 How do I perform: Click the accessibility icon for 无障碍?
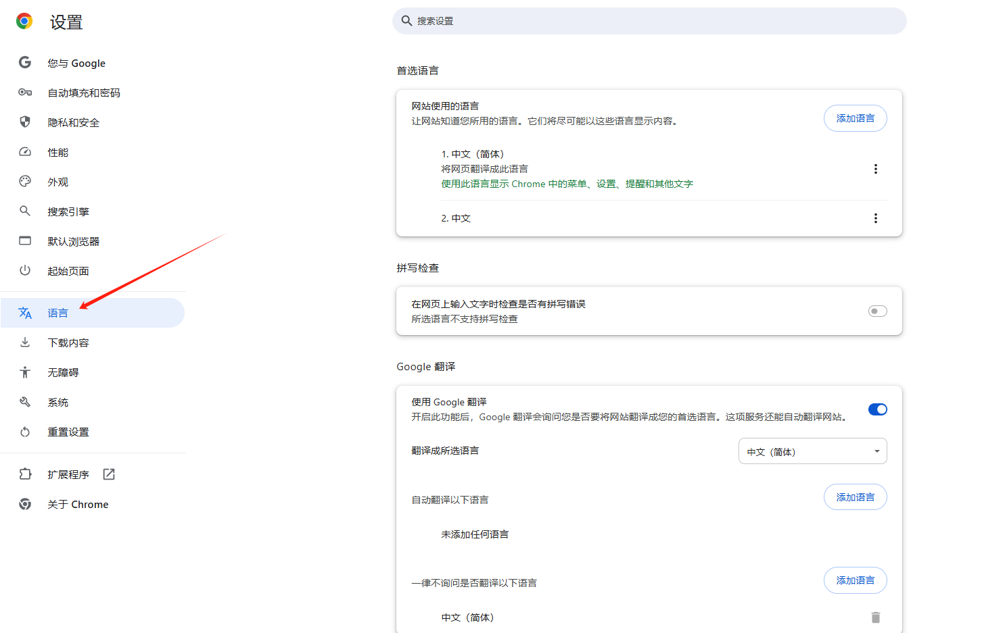point(25,372)
